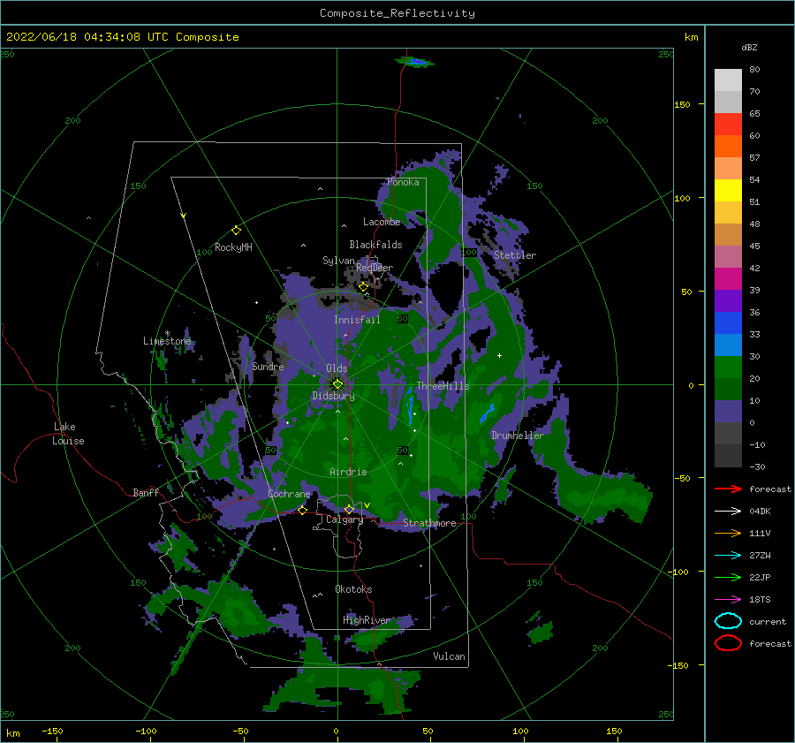Viewport: 795px width, 743px height.
Task: Click the blue cell northwest of Drumheller
Action: (x=487, y=413)
